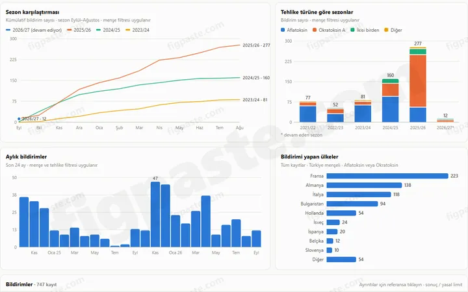Click the Sezon karşılaştırması chart title
The width and height of the screenshot is (468, 292).
click(x=32, y=12)
